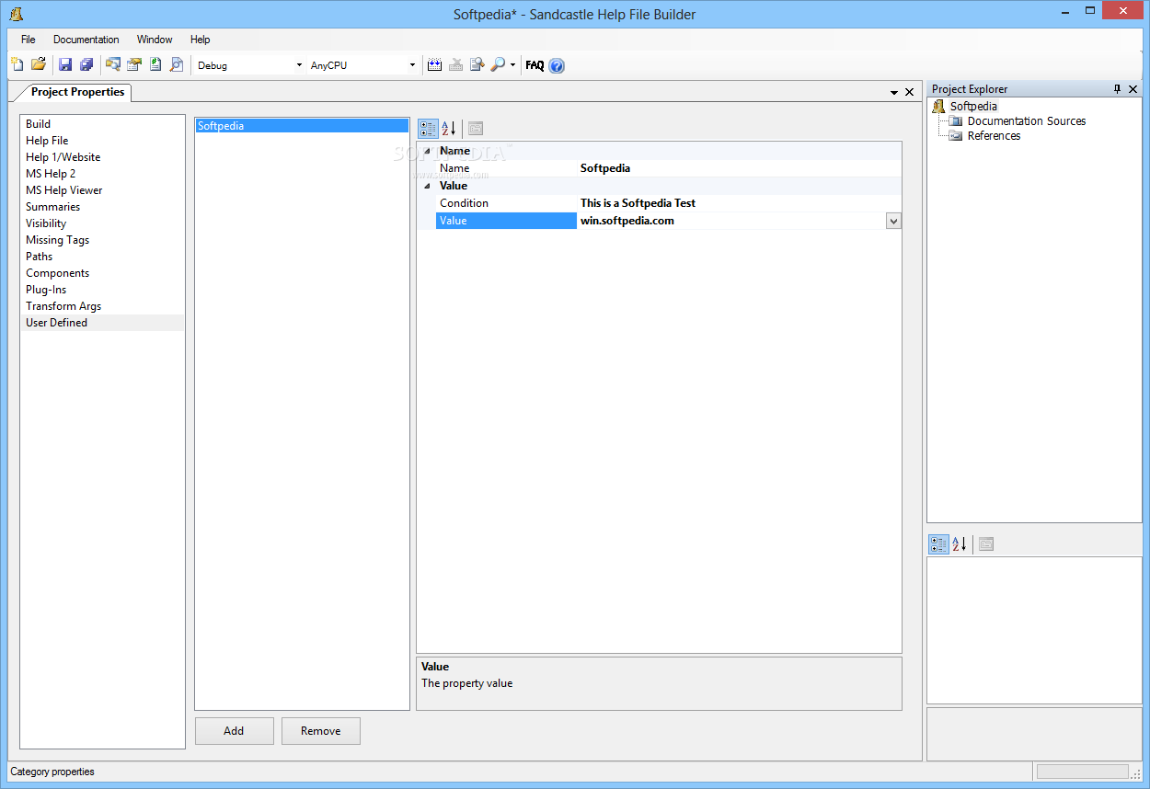The image size is (1150, 789).
Task: Click the Cancel Build toolbar icon
Action: click(456, 64)
